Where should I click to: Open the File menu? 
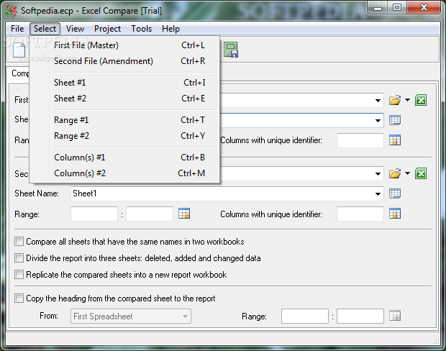(x=17, y=29)
